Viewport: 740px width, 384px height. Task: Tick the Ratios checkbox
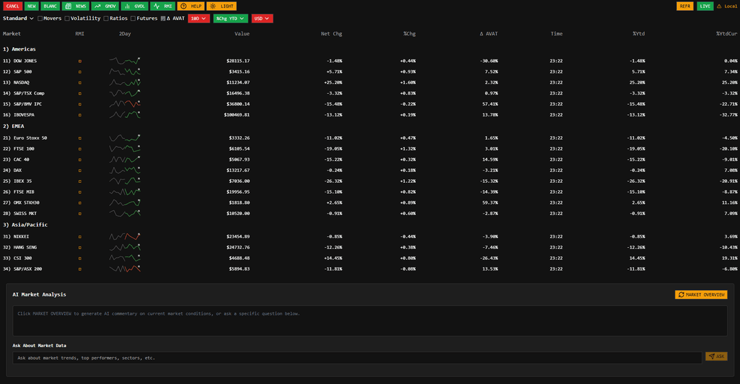click(106, 18)
